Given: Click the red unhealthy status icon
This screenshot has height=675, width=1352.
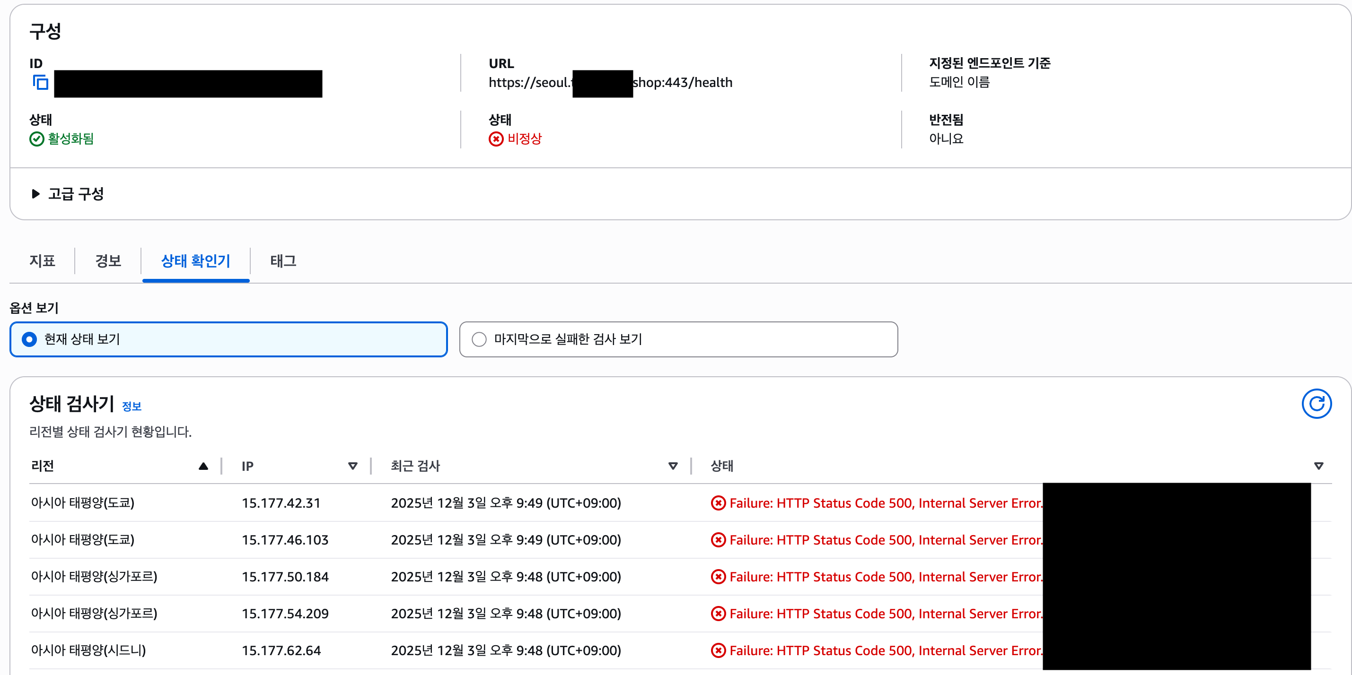Looking at the screenshot, I should point(495,139).
